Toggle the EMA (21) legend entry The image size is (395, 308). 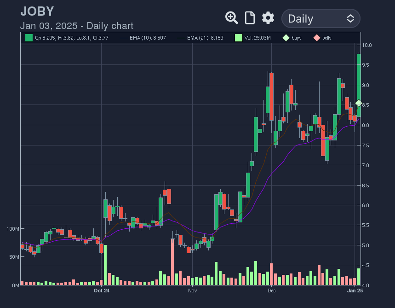pyautogui.click(x=200, y=38)
